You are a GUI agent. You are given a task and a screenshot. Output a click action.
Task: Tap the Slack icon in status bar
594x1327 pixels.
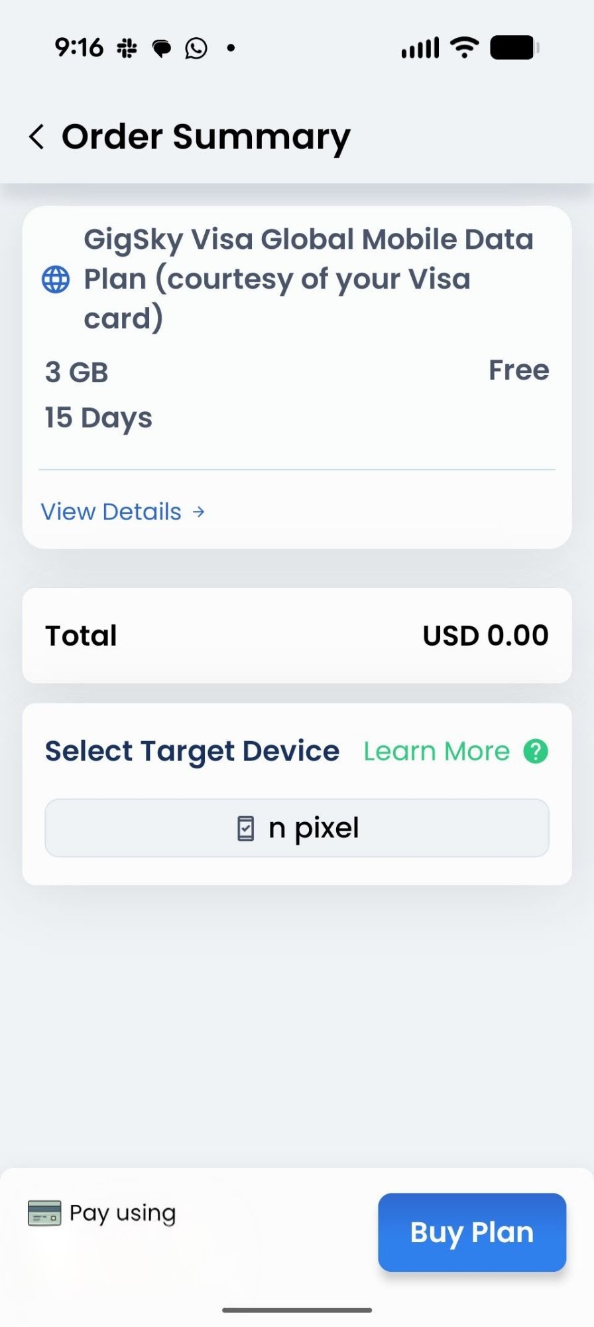(127, 48)
